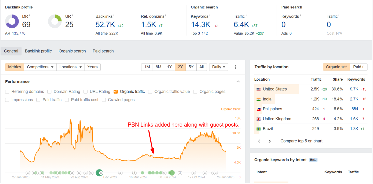Viewport: 373px width, 184px height.
Task: Collapse the Performance section chevron
Action: [238, 81]
